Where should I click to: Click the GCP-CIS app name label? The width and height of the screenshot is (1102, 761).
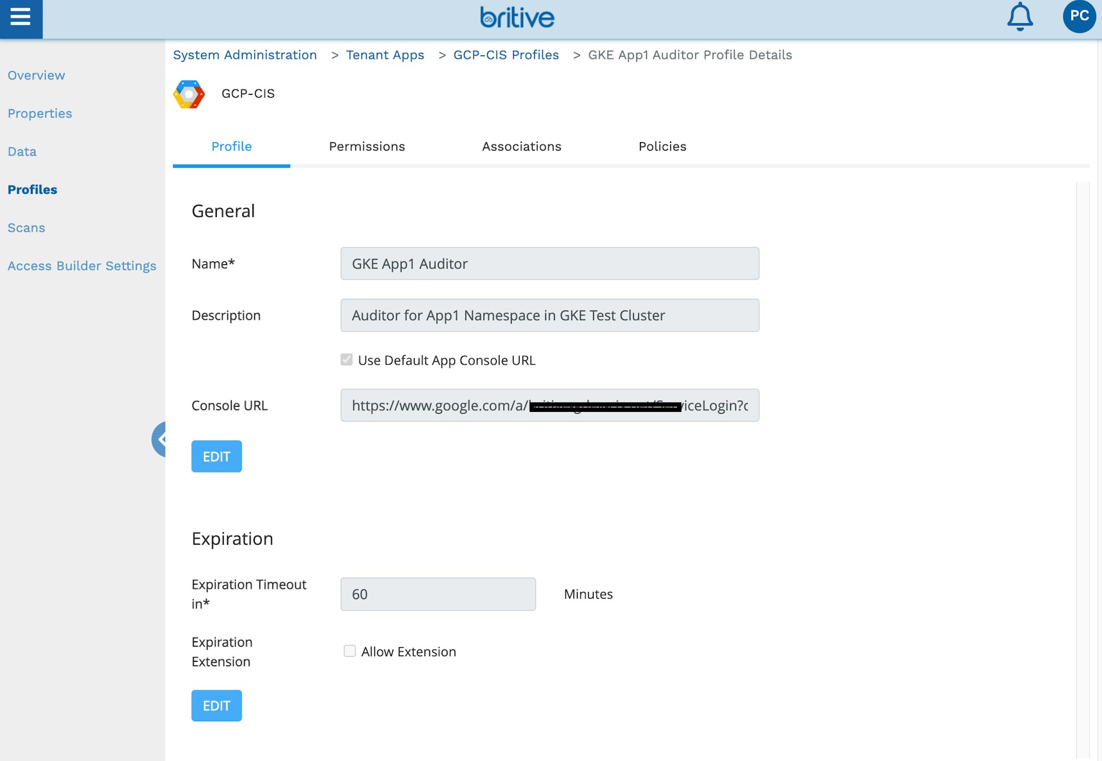(248, 94)
